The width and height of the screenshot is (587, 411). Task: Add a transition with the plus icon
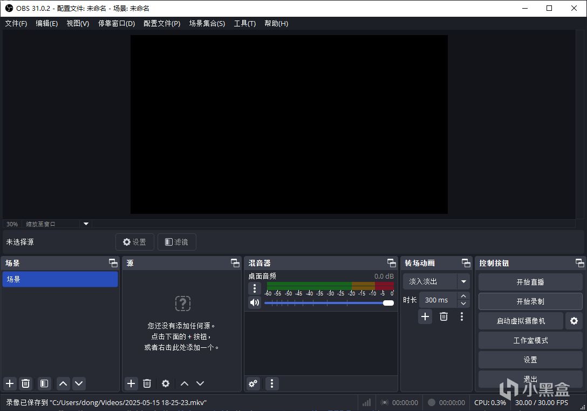point(425,316)
